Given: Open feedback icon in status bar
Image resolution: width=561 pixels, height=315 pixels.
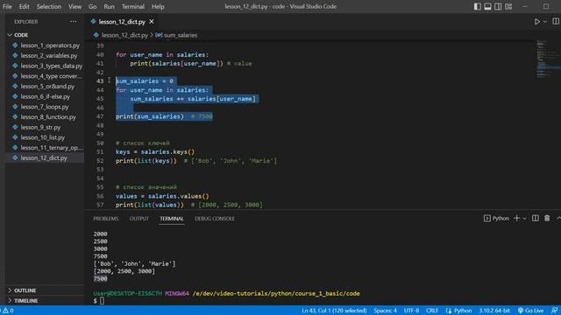Looking at the screenshot, I should coord(554,311).
